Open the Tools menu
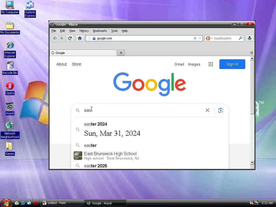This screenshot has width=276, height=207. (114, 31)
